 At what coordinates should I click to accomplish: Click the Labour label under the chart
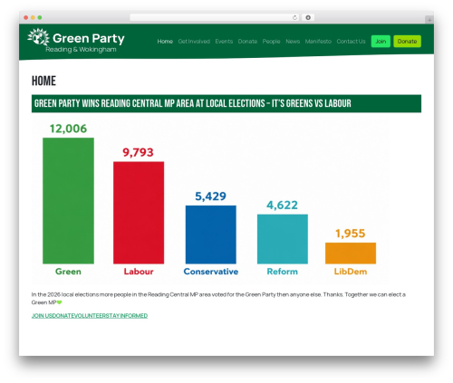[139, 272]
